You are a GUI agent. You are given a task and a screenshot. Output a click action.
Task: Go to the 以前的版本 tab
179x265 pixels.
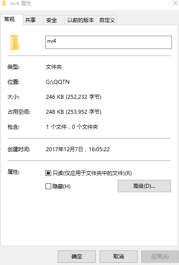point(80,20)
